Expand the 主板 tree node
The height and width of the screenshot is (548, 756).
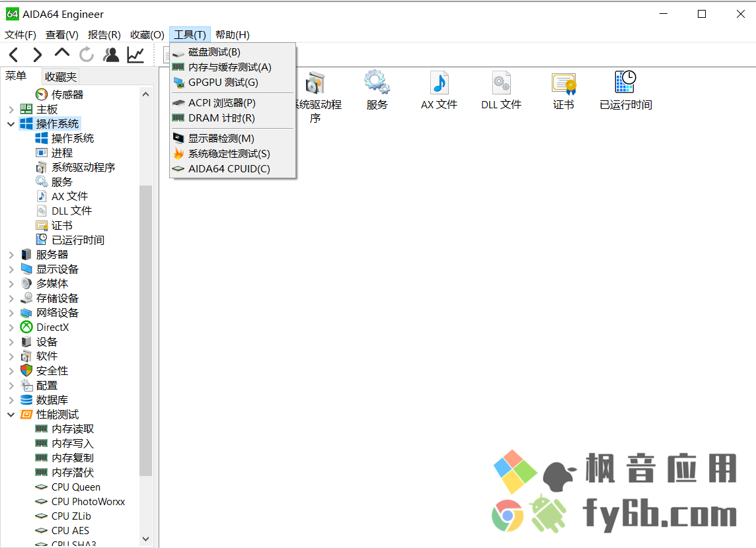click(11, 110)
